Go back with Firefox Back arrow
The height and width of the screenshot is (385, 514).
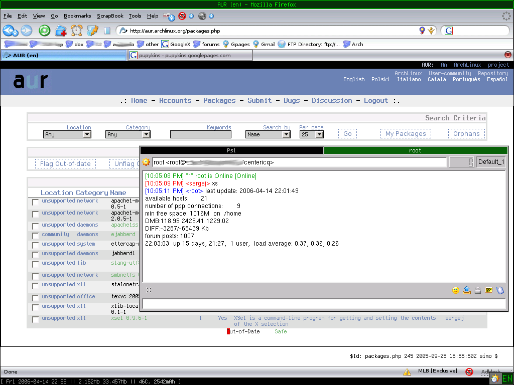8,31
